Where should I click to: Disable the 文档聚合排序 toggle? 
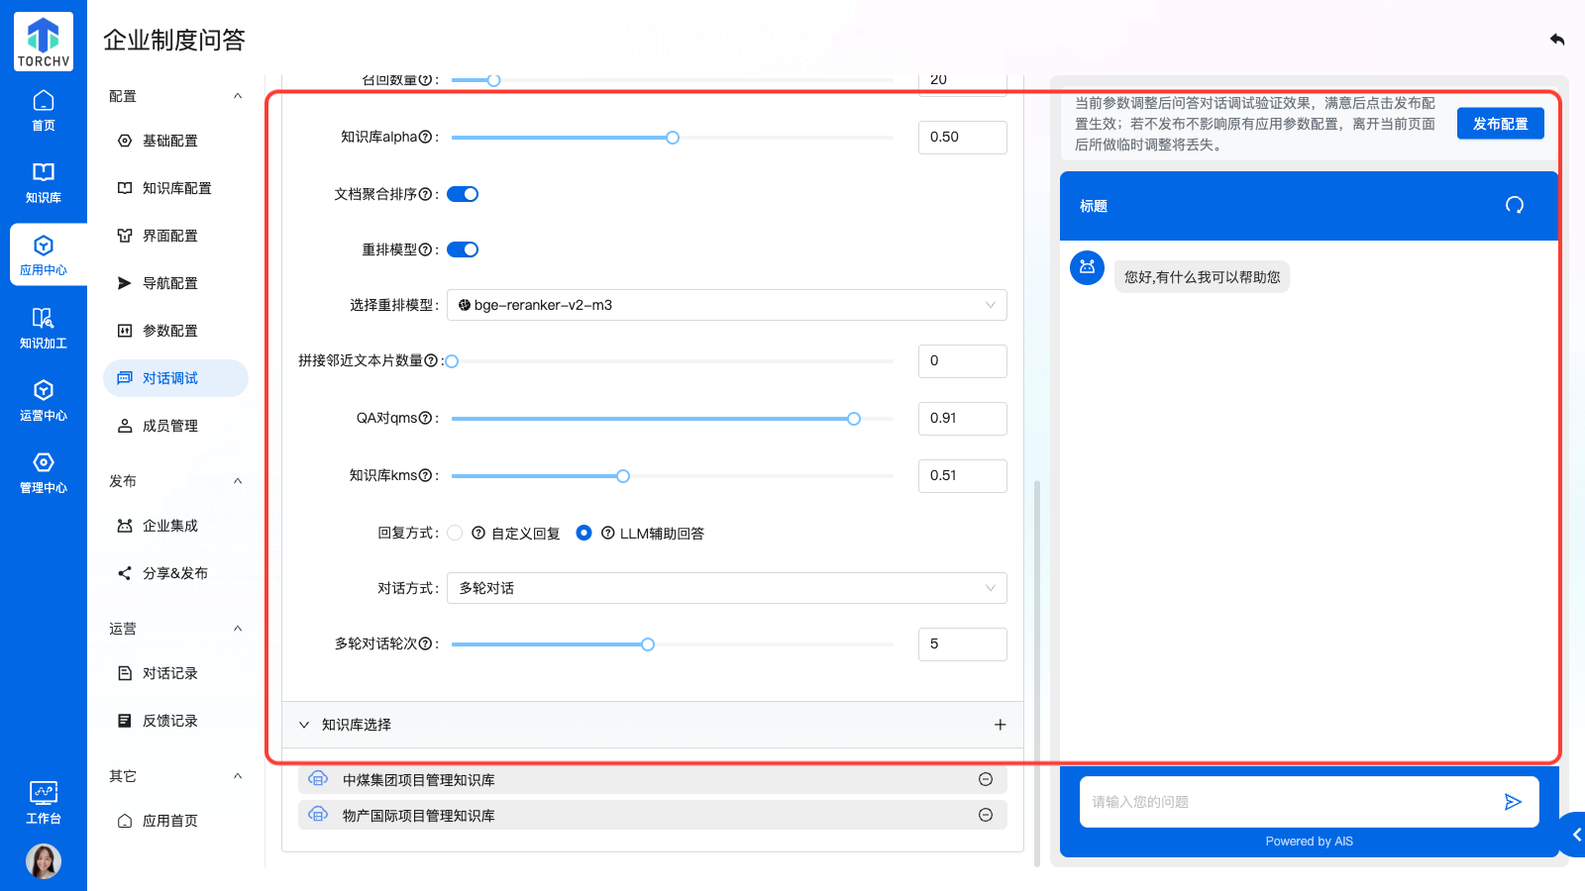[463, 194]
